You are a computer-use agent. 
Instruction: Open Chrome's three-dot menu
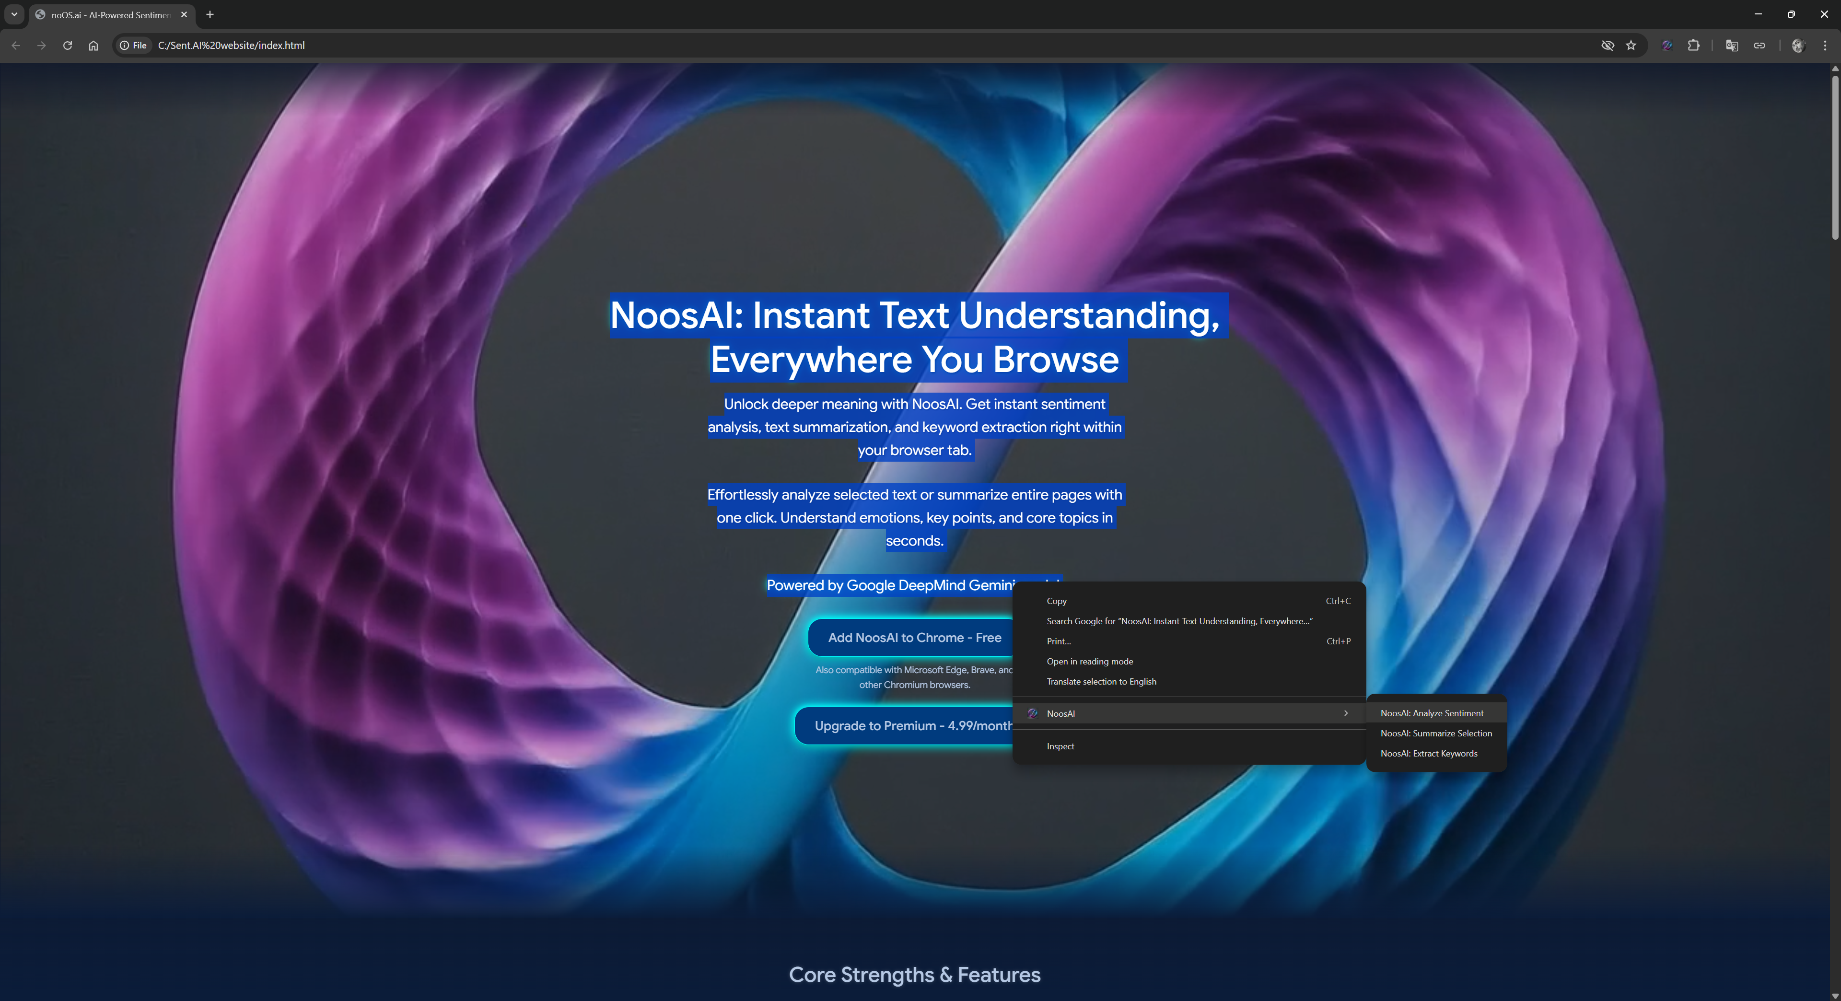click(x=1825, y=45)
